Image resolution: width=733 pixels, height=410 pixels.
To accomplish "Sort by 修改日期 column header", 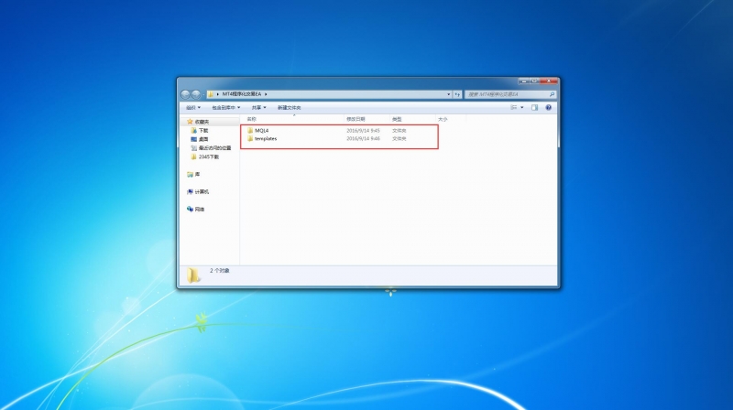I will [x=356, y=119].
